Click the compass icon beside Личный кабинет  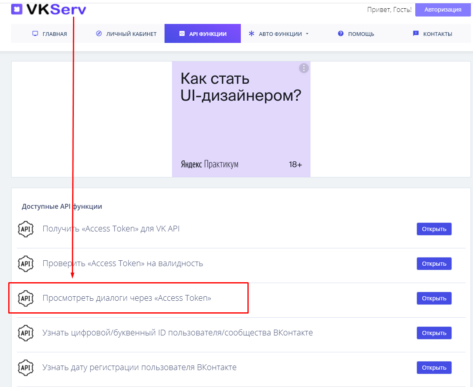(x=99, y=33)
